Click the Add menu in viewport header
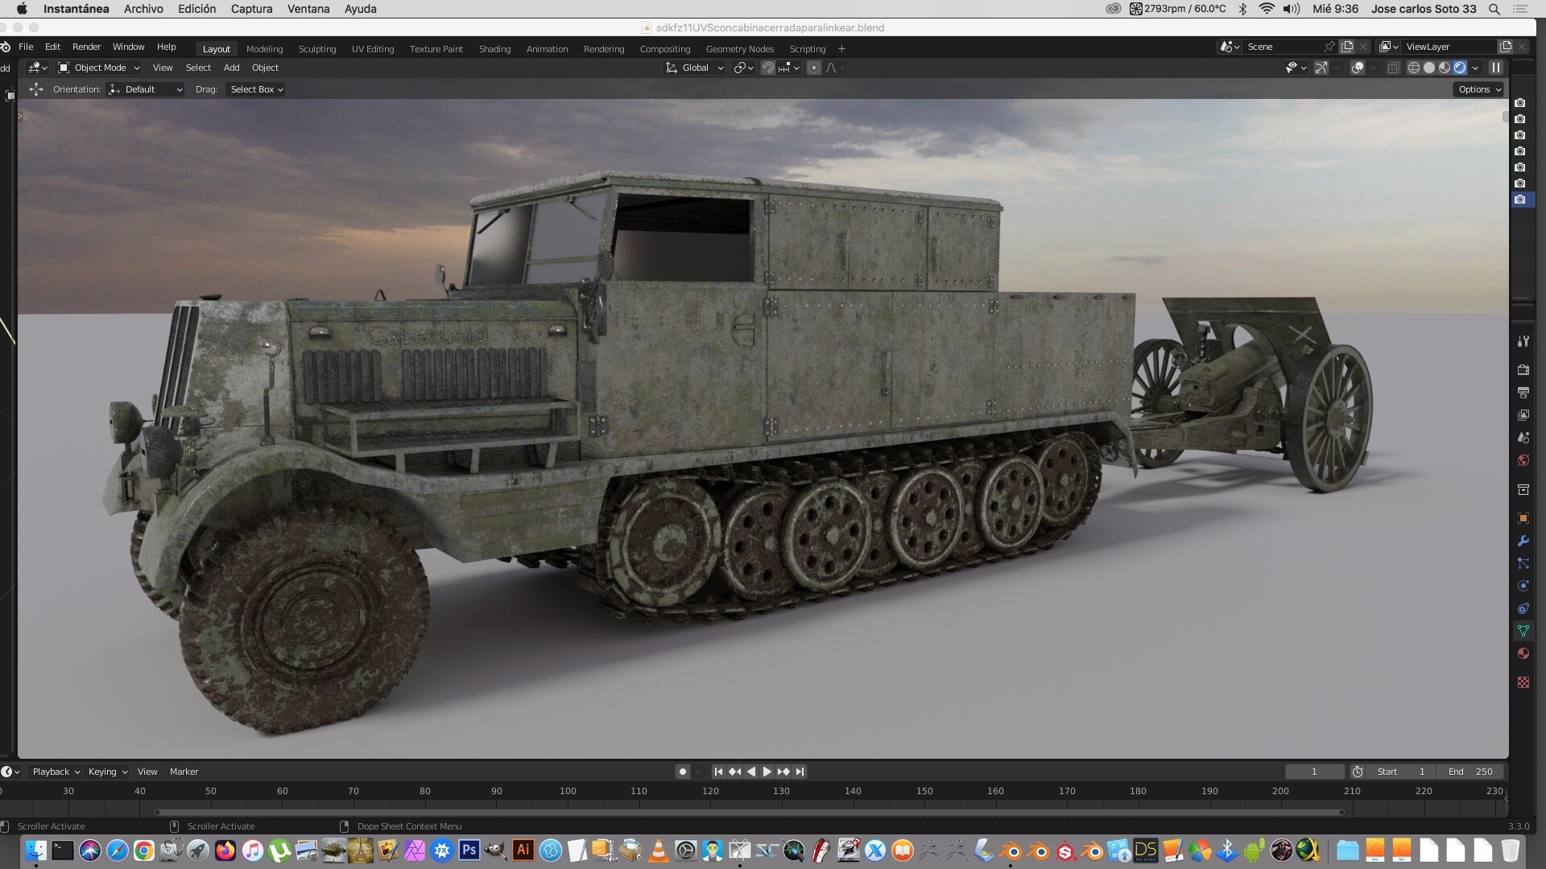1546x869 pixels. click(231, 68)
